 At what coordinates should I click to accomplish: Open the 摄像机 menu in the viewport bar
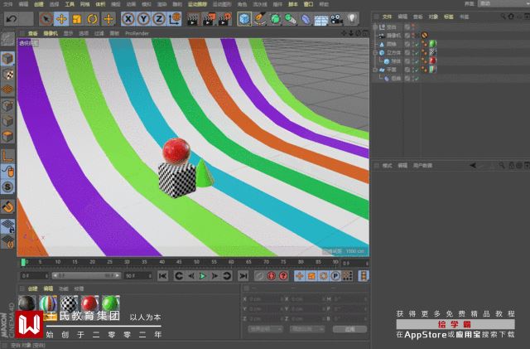tap(51, 33)
